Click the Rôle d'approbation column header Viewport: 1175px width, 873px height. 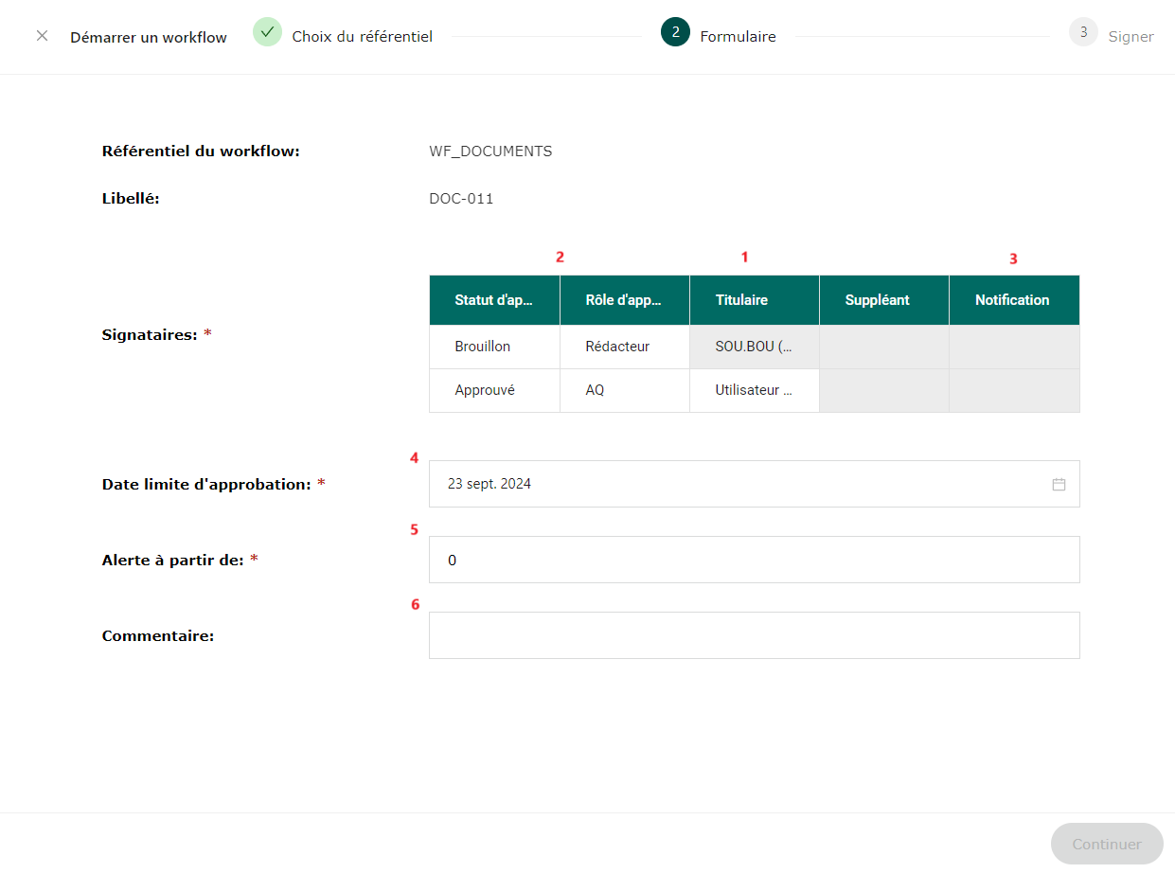(624, 300)
